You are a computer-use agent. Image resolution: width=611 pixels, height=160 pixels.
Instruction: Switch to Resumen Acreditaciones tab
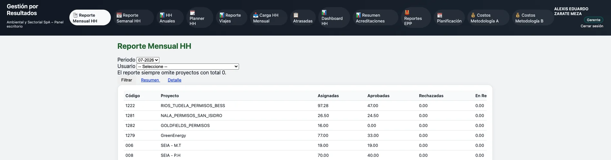[375, 18]
